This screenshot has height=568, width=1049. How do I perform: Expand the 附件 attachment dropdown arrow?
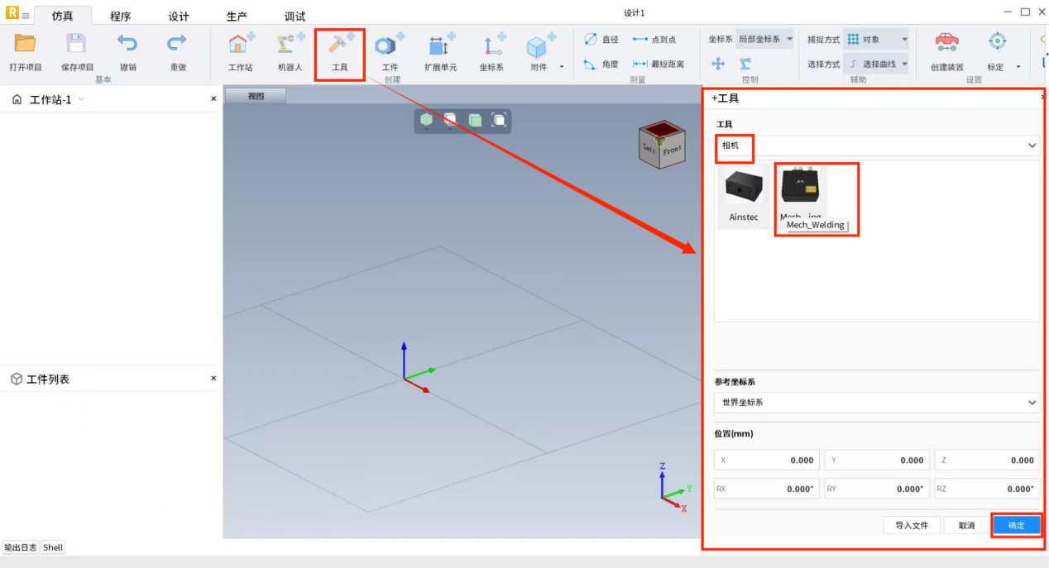coord(562,67)
